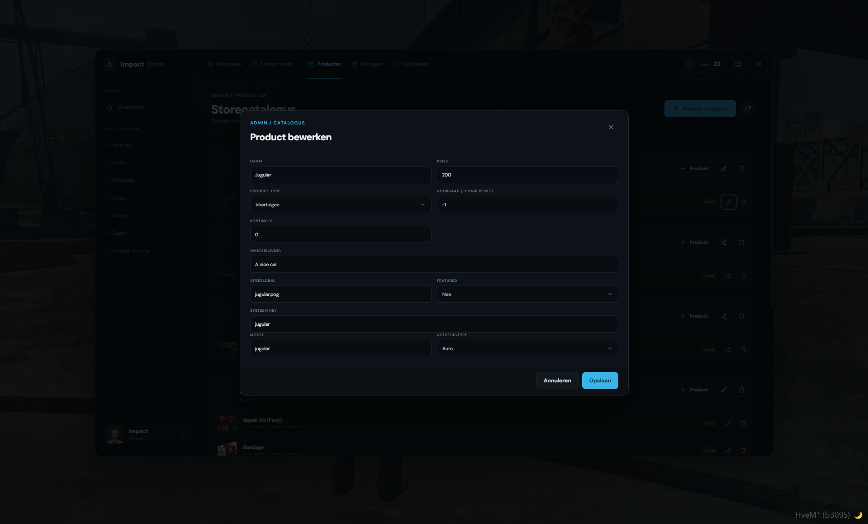Click the trash icon on Repair Kit (Pack) row
This screenshot has height=524, width=868.
(743, 423)
